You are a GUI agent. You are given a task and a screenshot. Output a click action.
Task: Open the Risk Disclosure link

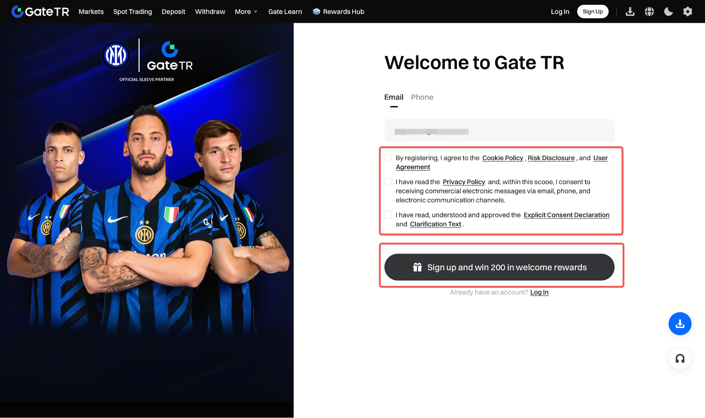[x=551, y=158]
